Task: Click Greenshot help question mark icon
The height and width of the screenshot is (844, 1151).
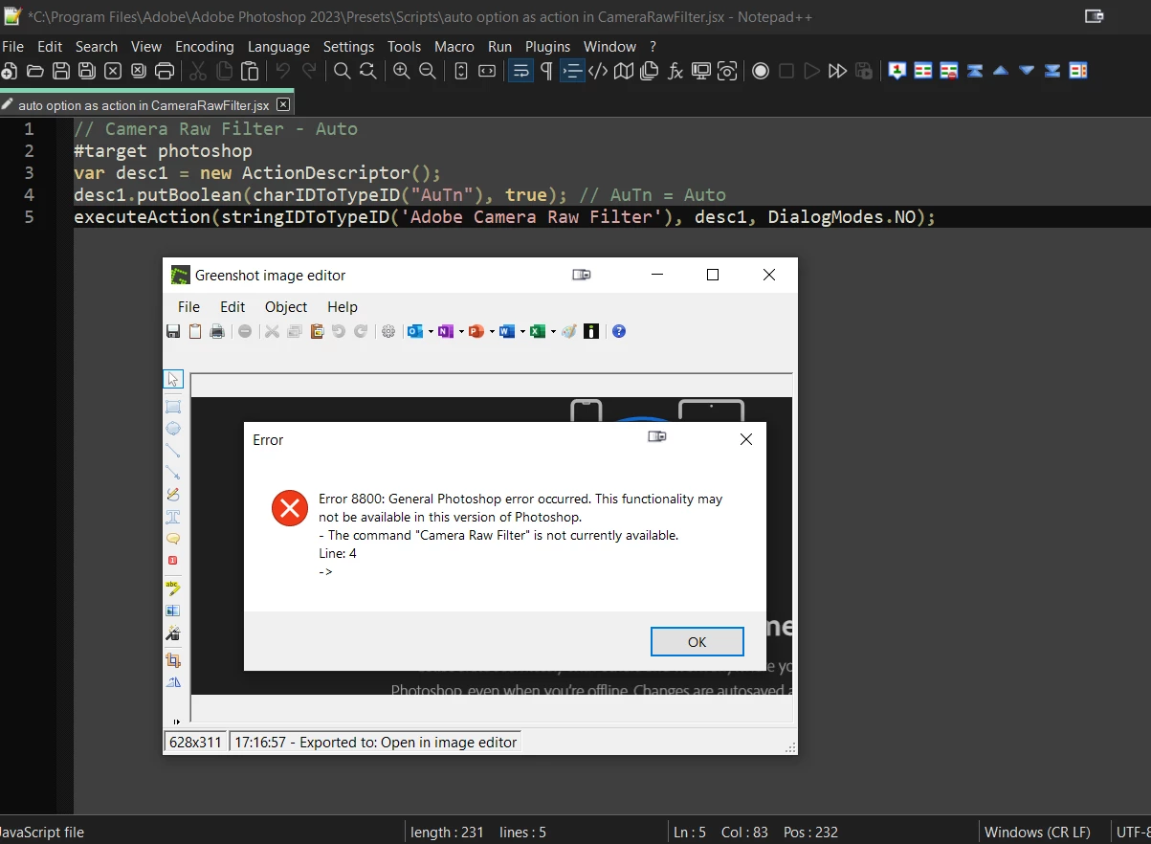Action: [619, 331]
